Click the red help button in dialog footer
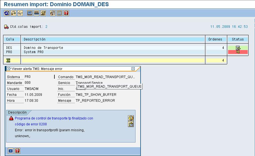 [17, 151]
